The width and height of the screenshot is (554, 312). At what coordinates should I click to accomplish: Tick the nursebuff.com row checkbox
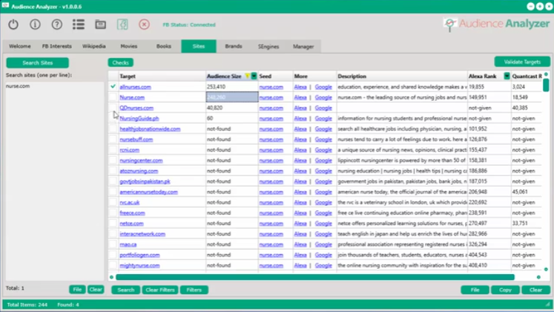(113, 140)
